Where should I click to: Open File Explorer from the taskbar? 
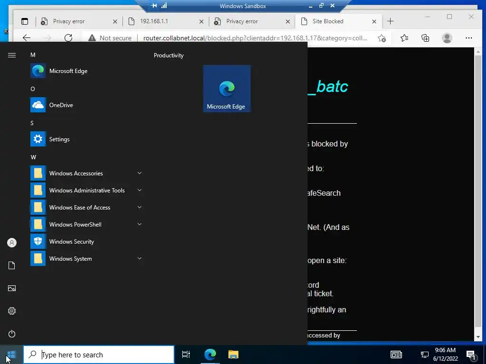[233, 355]
